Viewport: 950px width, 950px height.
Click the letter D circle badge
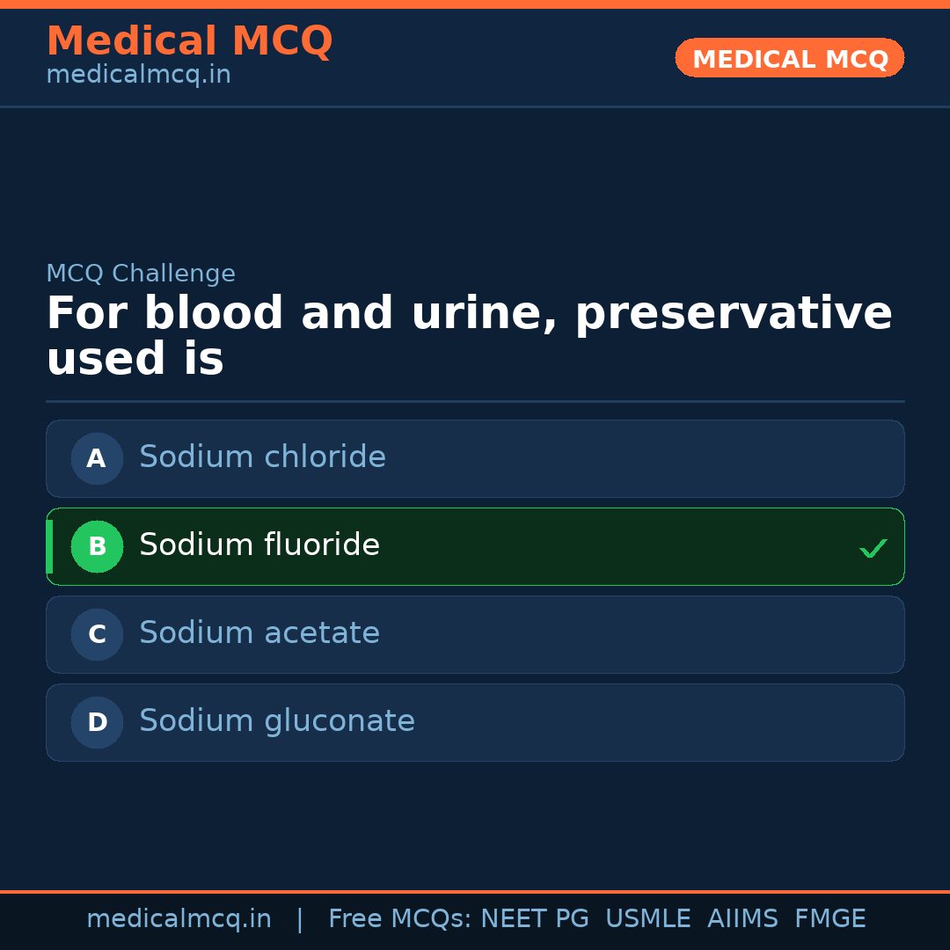point(97,722)
